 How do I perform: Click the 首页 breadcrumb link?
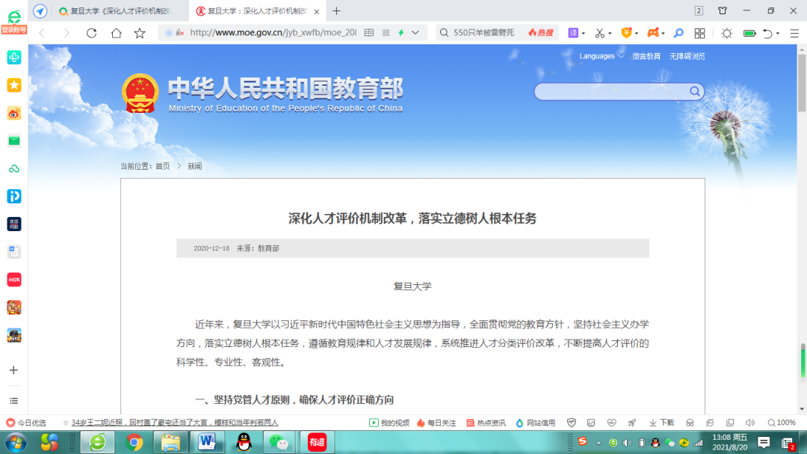(x=162, y=166)
